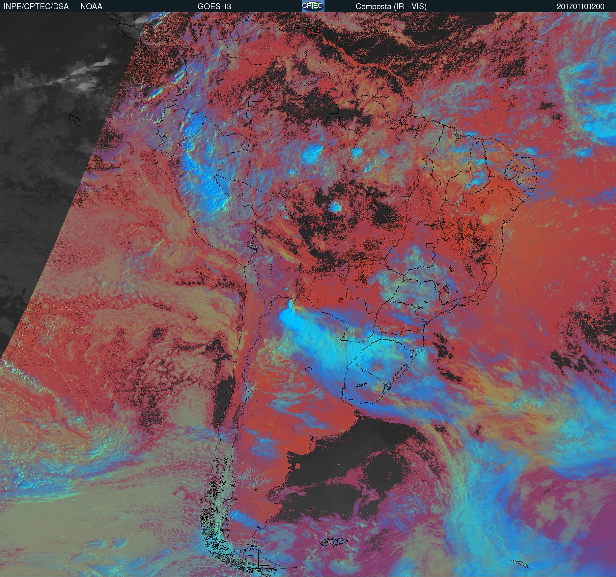This screenshot has height=577, width=616.
Task: Click the Composta (IR - VIS) title
Action: click(391, 7)
